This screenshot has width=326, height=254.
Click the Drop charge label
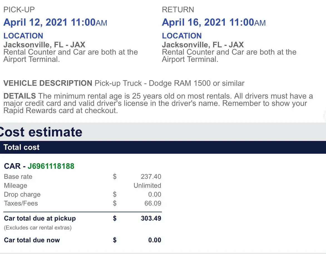22,194
